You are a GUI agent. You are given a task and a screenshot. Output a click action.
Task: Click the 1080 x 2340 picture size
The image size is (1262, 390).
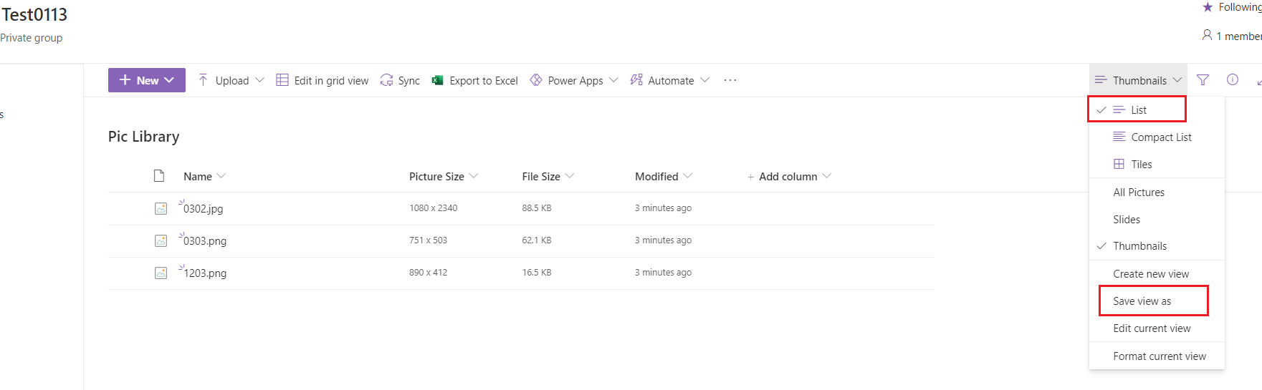point(434,208)
